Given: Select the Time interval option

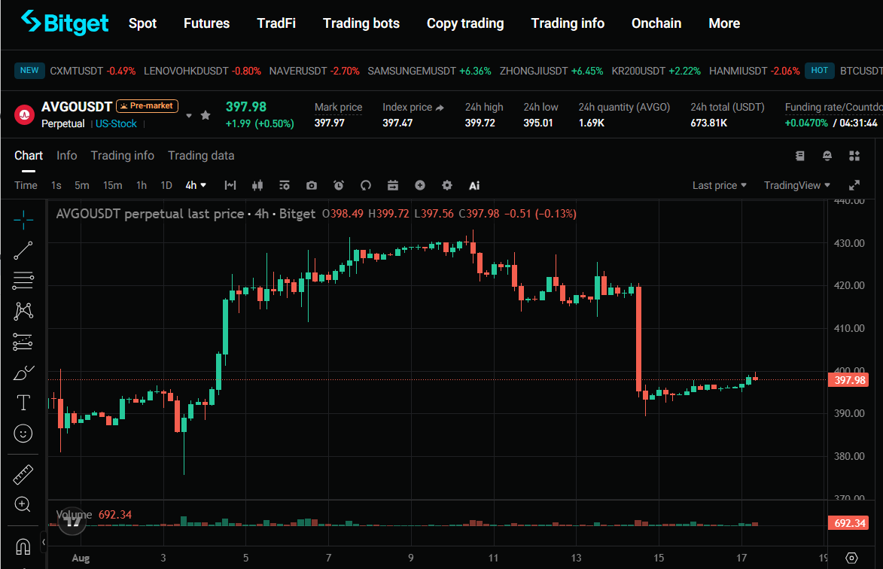Looking at the screenshot, I should tap(26, 185).
